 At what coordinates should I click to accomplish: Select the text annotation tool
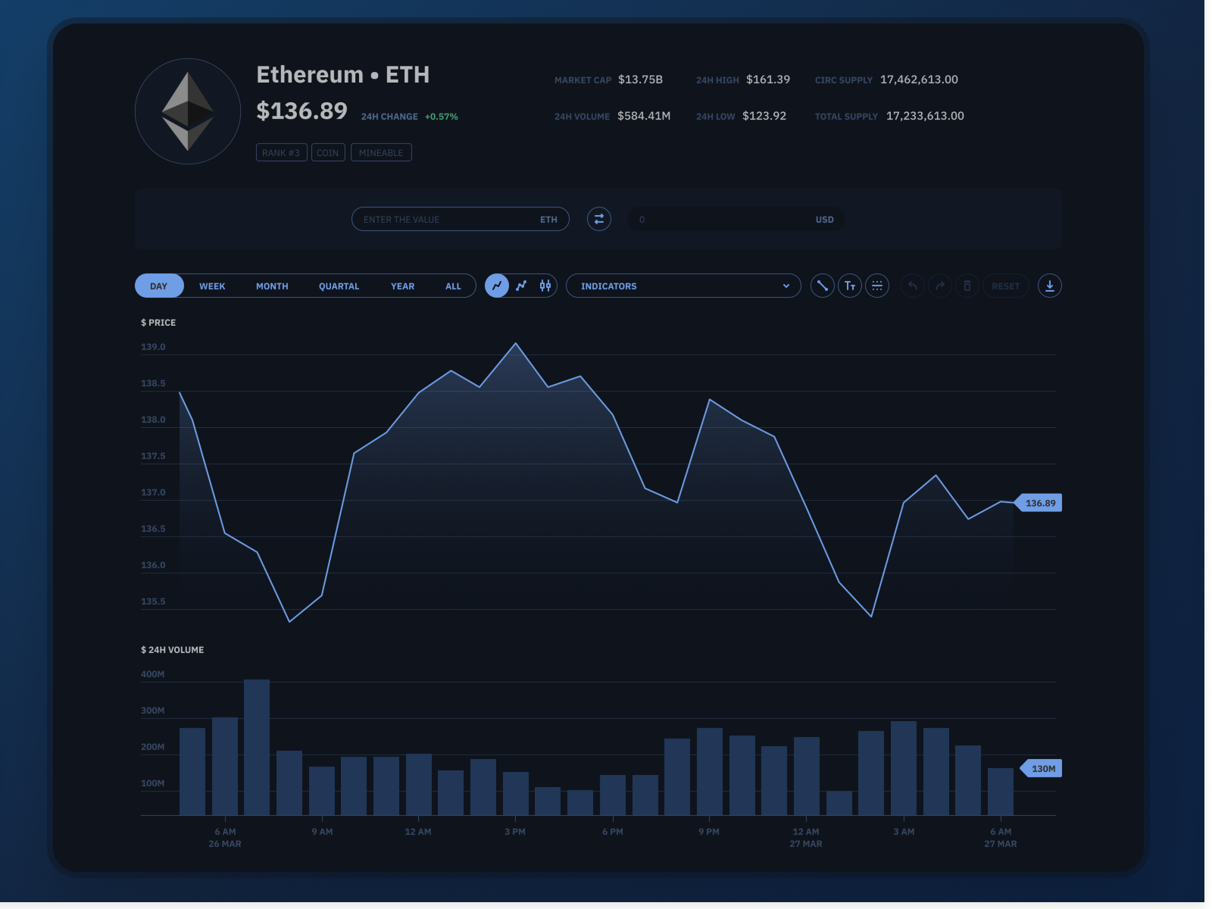click(850, 286)
